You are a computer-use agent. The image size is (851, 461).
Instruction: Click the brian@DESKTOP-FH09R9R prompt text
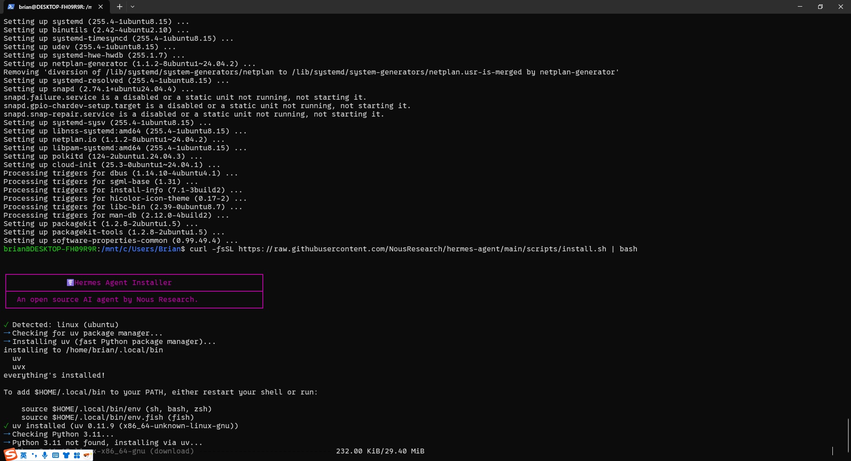pyautogui.click(x=50, y=249)
